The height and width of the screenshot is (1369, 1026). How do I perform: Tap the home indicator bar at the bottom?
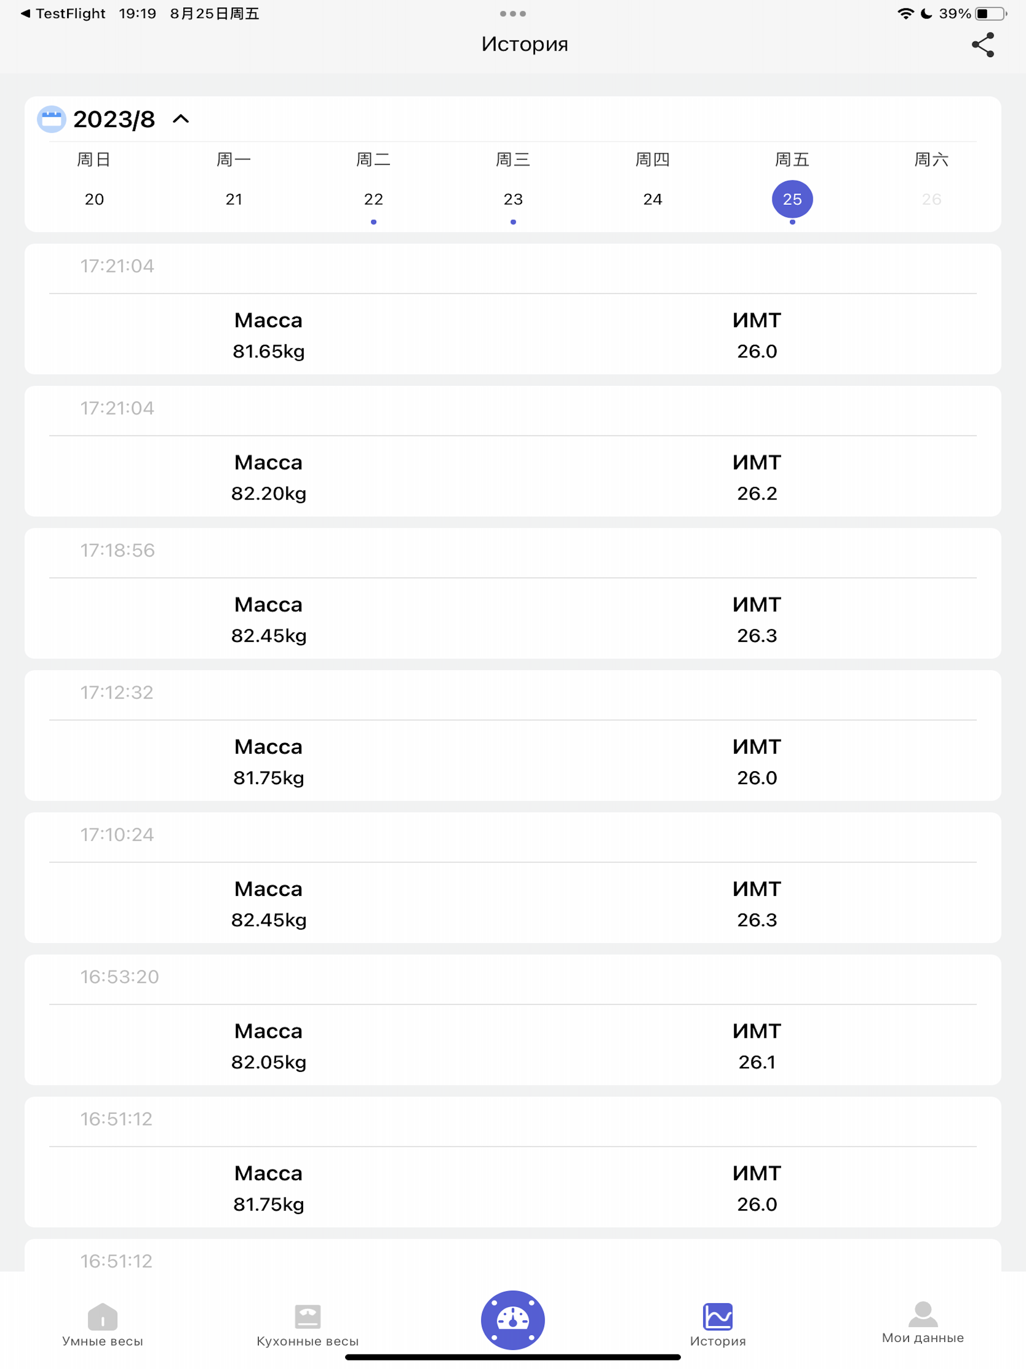pos(513,1357)
